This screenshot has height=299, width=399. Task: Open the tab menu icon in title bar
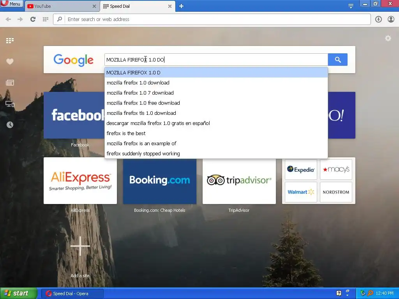tap(351, 6)
